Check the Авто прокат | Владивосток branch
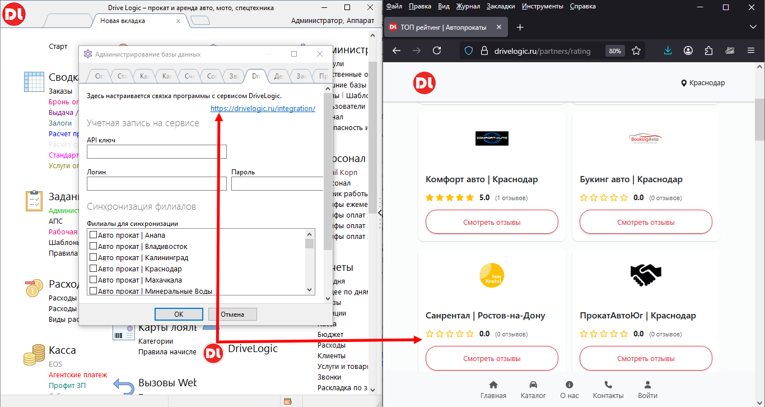The width and height of the screenshot is (765, 407). (x=94, y=247)
